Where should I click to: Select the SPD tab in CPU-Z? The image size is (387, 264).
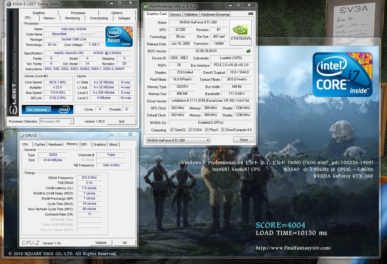(x=84, y=144)
